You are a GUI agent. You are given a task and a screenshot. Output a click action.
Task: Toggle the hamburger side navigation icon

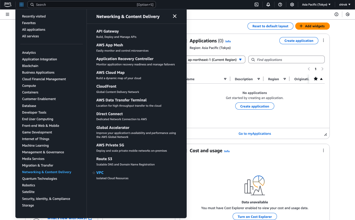click(x=7, y=14)
